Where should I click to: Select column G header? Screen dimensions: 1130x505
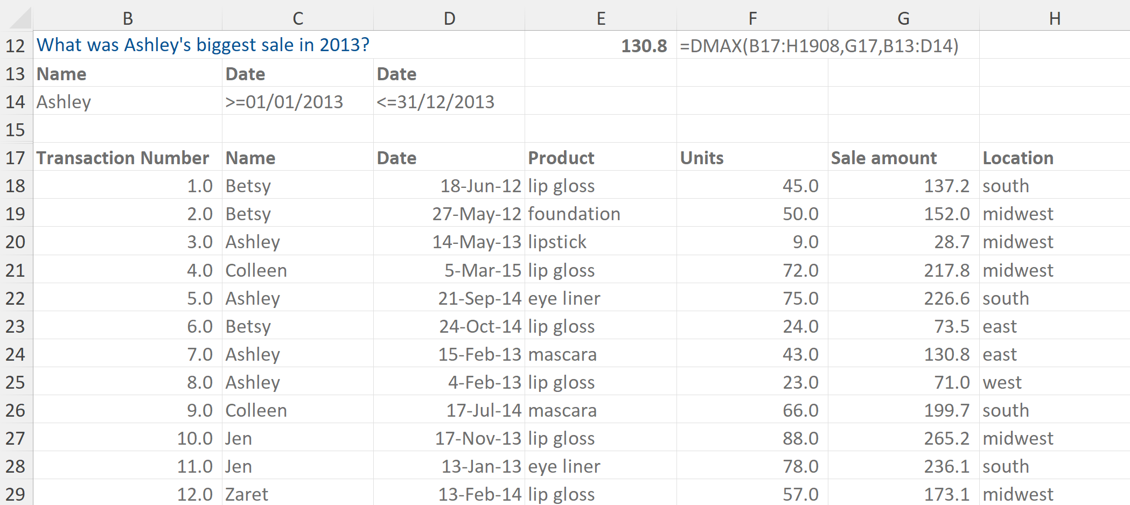[903, 19]
